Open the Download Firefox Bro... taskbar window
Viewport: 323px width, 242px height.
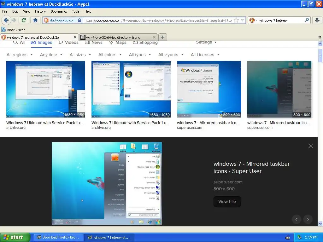pos(58,238)
